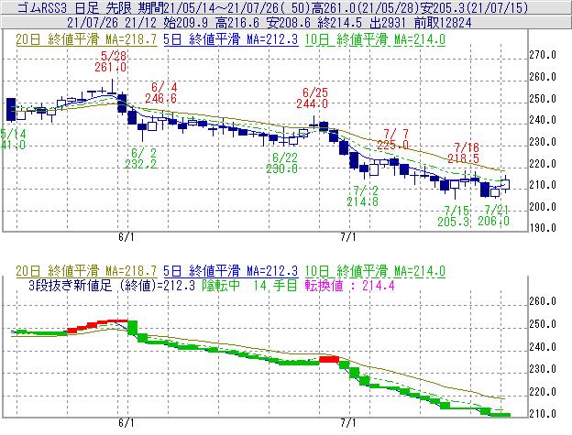Click the 高216.6 value in second header row
Viewport: 572px width, 435px height.
pos(237,23)
